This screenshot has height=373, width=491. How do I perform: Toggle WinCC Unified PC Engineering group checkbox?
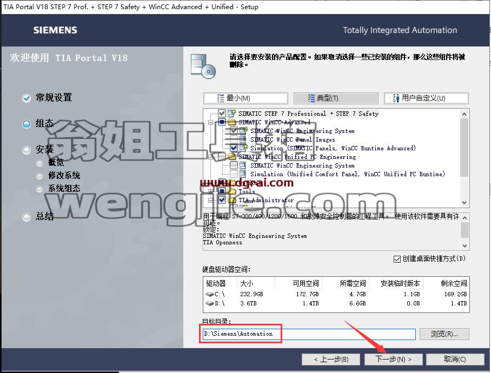pos(222,156)
